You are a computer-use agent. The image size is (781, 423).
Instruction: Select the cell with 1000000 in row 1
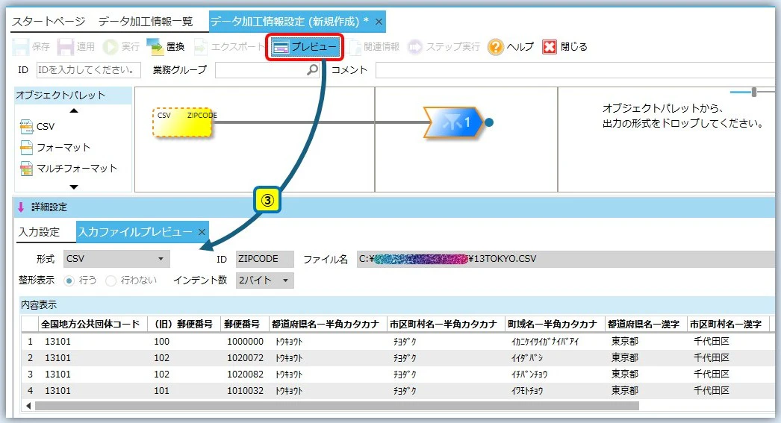pos(245,342)
